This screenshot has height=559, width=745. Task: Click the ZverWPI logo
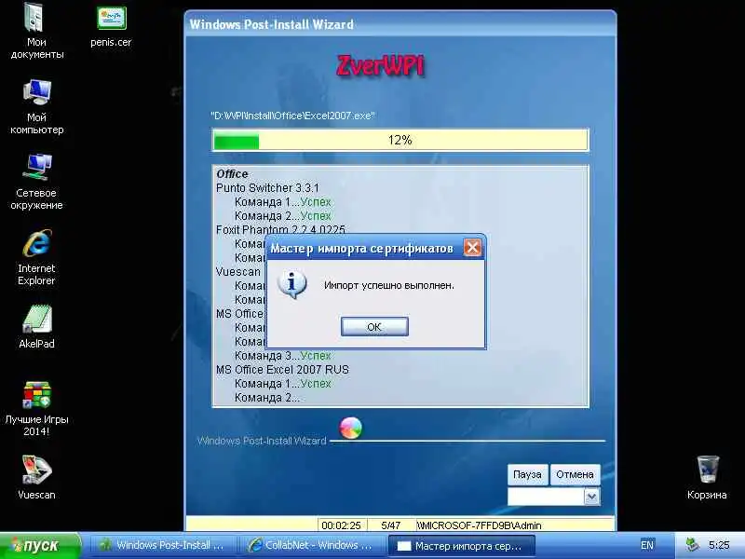[380, 66]
